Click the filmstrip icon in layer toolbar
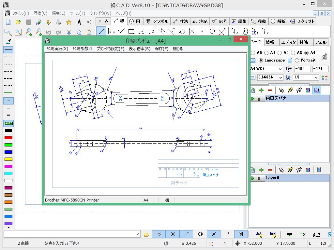The width and height of the screenshot is (334, 250). (319, 170)
